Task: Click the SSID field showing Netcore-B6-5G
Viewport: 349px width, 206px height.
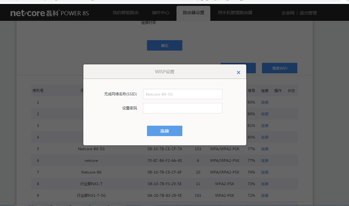Action: coord(182,94)
